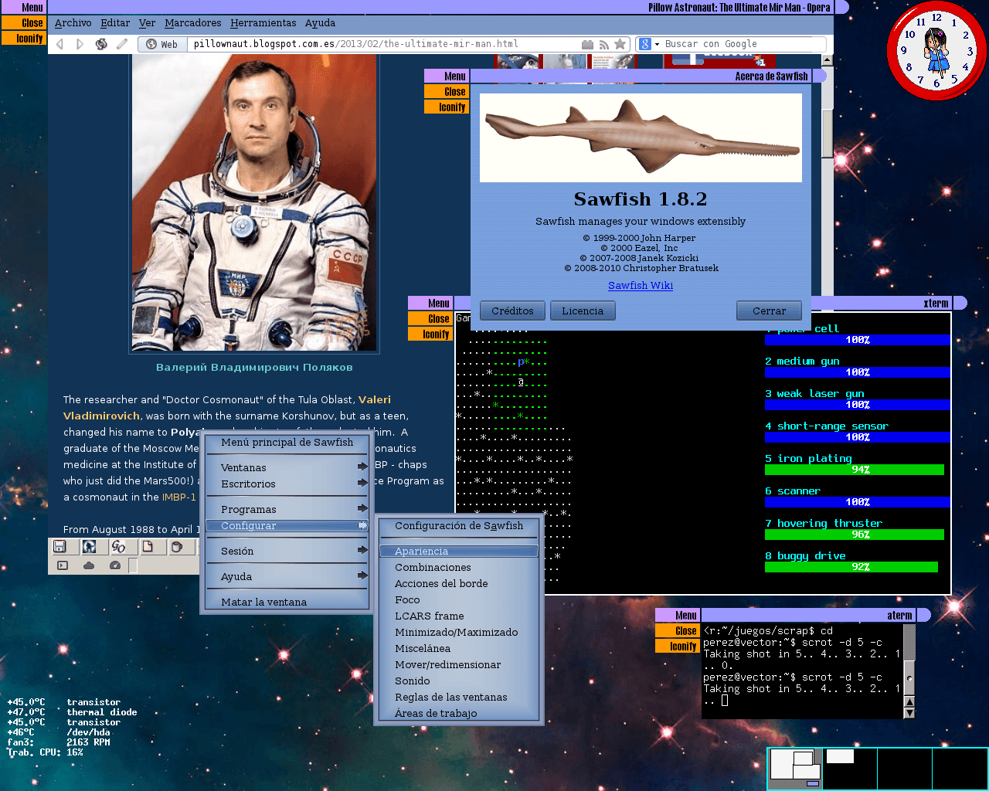Screen dimensions: 989x791
Task: Open the Editar menu
Action: pos(115,23)
